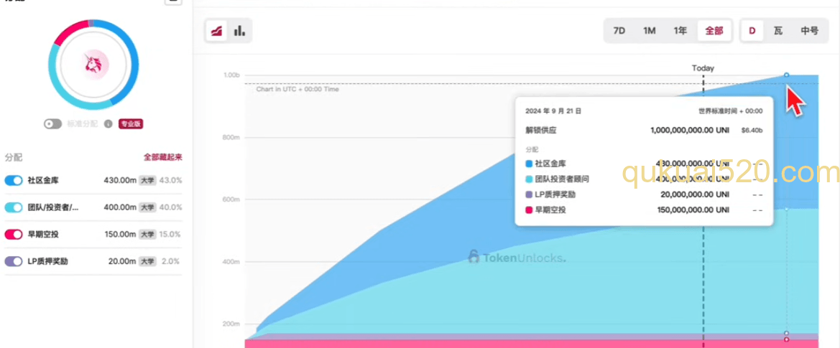Click the 1.00b y-axis label
This screenshot has height=348, width=840.
click(x=231, y=75)
